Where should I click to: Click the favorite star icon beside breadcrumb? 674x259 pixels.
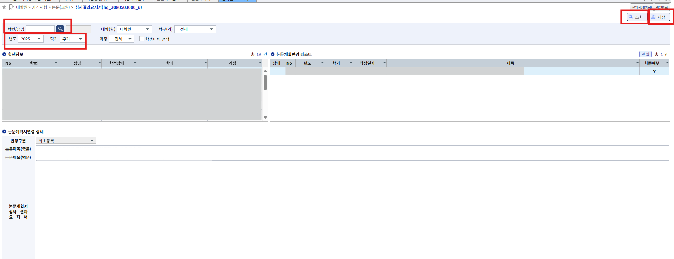coord(4,7)
